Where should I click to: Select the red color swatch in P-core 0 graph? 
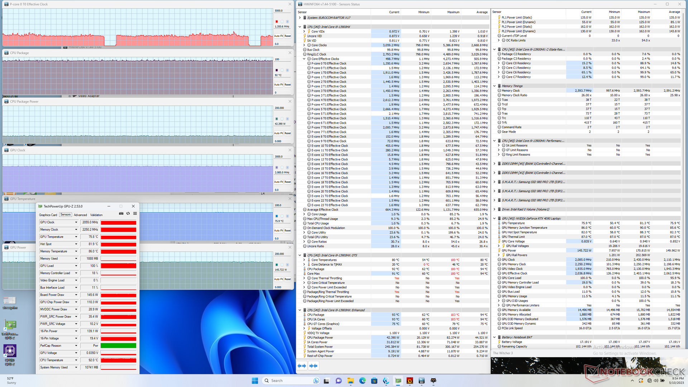click(x=276, y=21)
